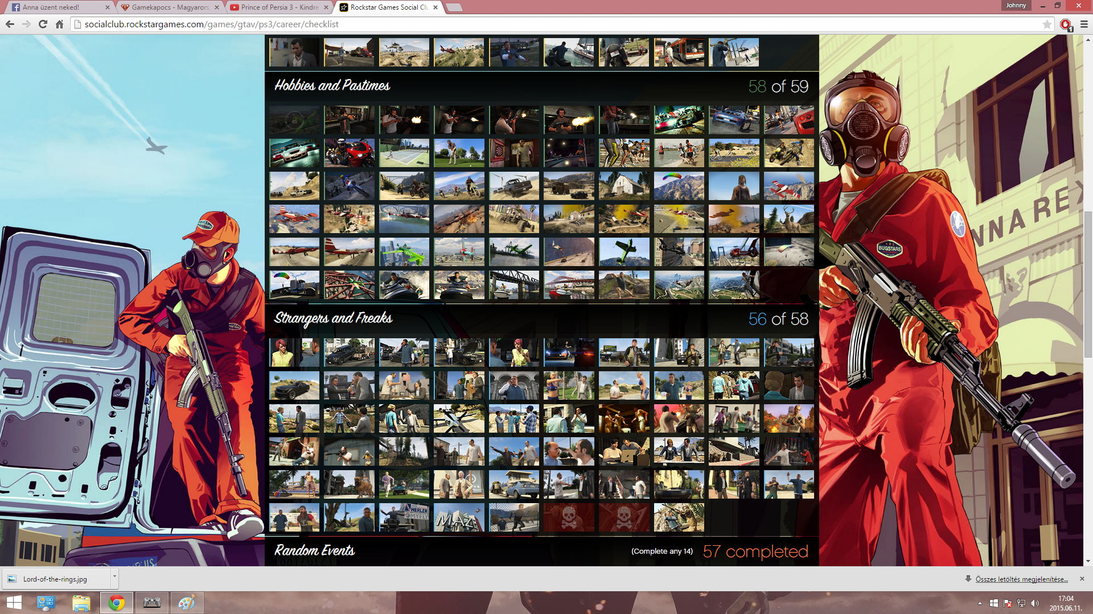Reload the Social Club checklist page

[43, 24]
